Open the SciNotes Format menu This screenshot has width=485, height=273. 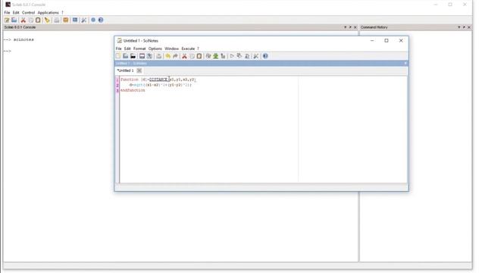click(x=139, y=49)
